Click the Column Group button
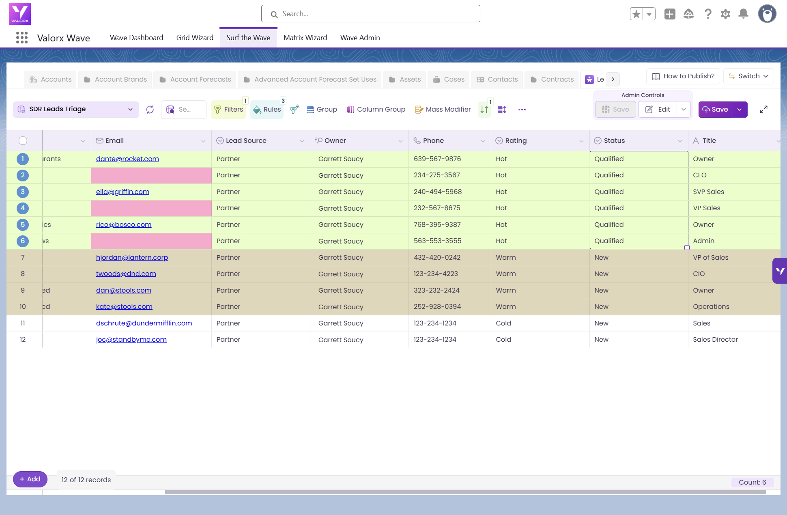 coord(376,110)
